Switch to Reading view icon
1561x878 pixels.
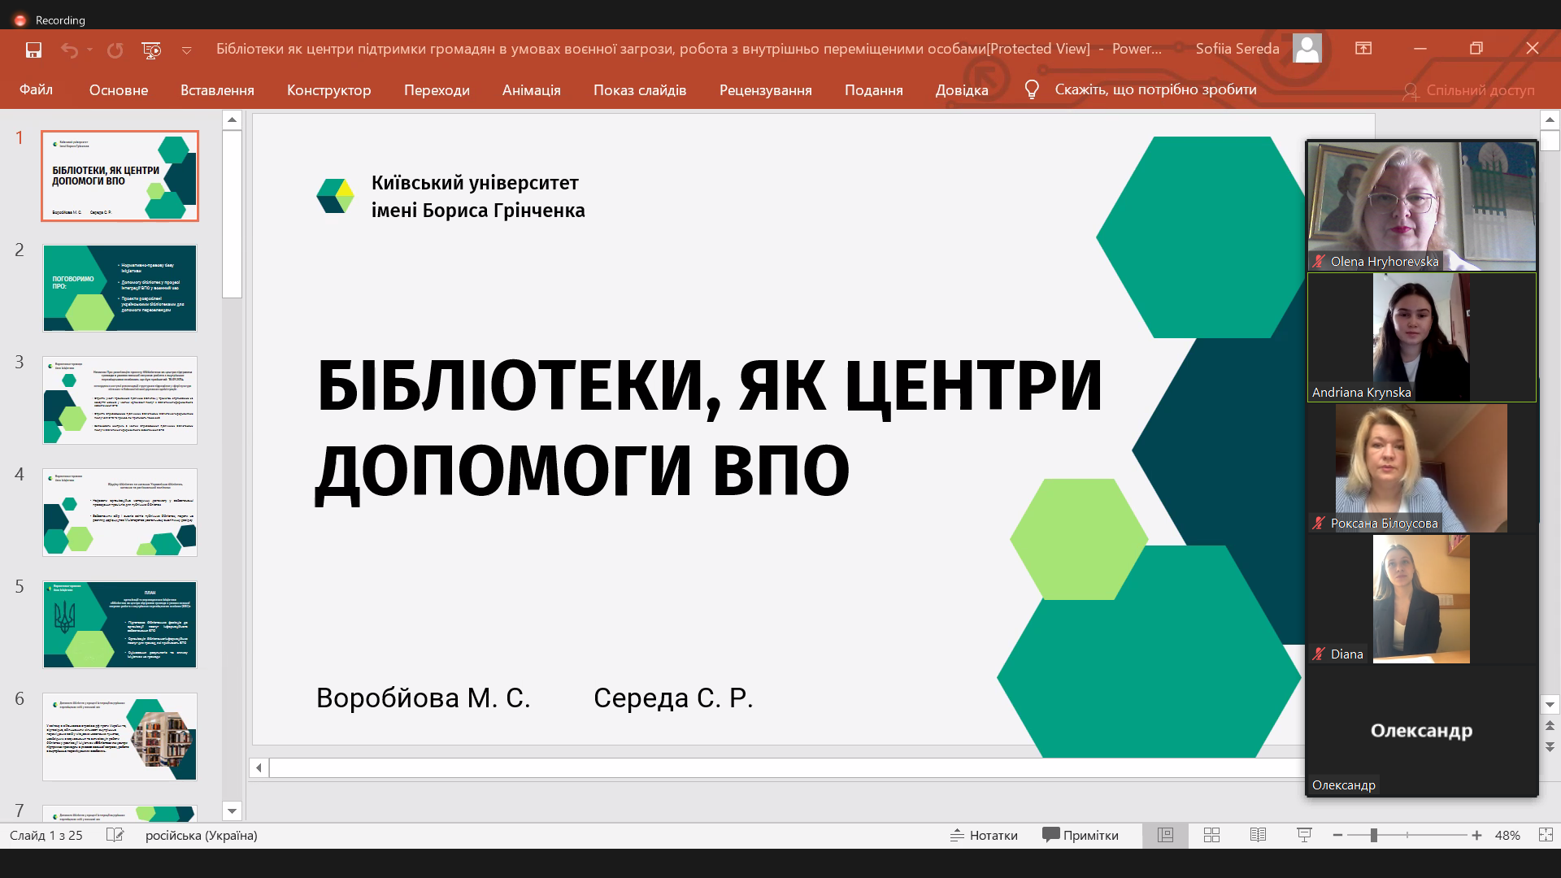[x=1258, y=835]
